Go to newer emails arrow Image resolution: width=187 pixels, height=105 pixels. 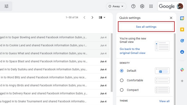pyautogui.click(x=84, y=17)
